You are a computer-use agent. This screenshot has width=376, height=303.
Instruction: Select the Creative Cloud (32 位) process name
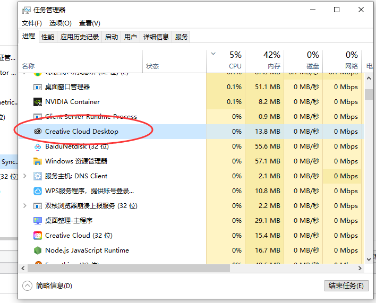click(x=79, y=236)
